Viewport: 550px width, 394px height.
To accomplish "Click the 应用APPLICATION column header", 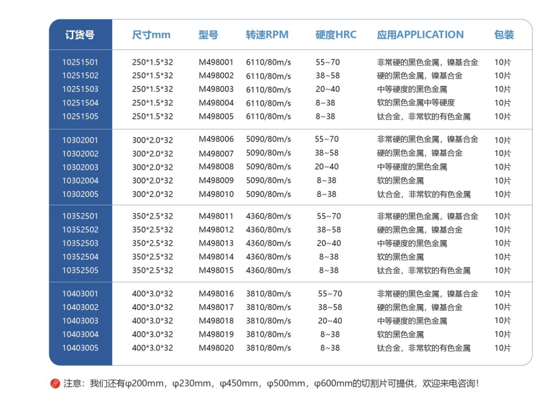I will tap(420, 35).
